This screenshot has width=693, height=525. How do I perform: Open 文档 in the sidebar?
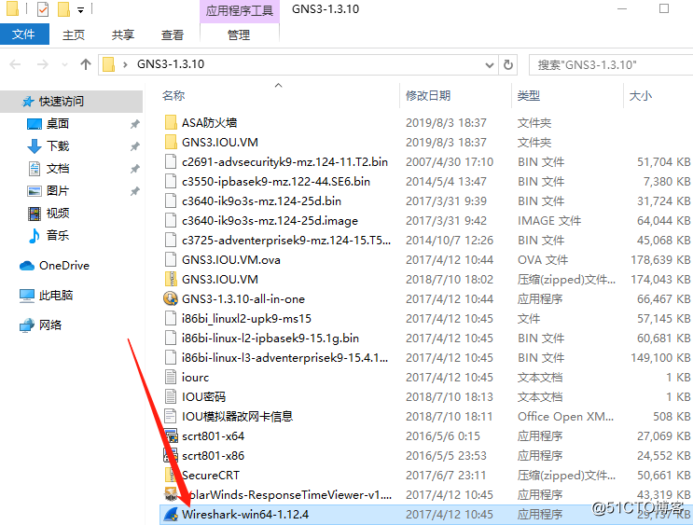pos(58,169)
